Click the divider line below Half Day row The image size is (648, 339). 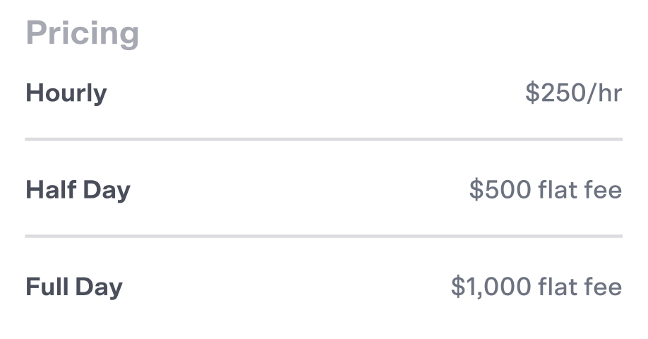coord(323,236)
